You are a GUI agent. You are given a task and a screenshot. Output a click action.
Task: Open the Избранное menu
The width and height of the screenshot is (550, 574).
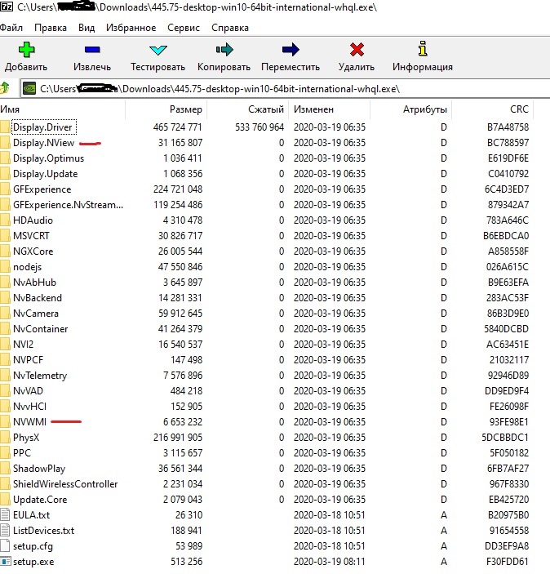click(131, 28)
